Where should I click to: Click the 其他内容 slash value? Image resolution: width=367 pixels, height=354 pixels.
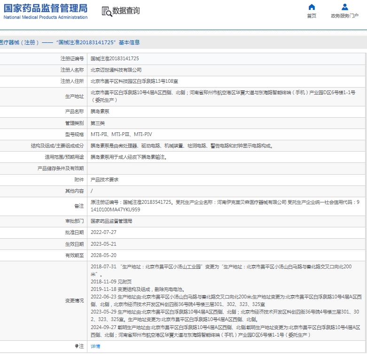click(92, 191)
